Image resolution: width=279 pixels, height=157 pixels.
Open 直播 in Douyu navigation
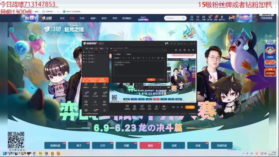(x=72, y=18)
